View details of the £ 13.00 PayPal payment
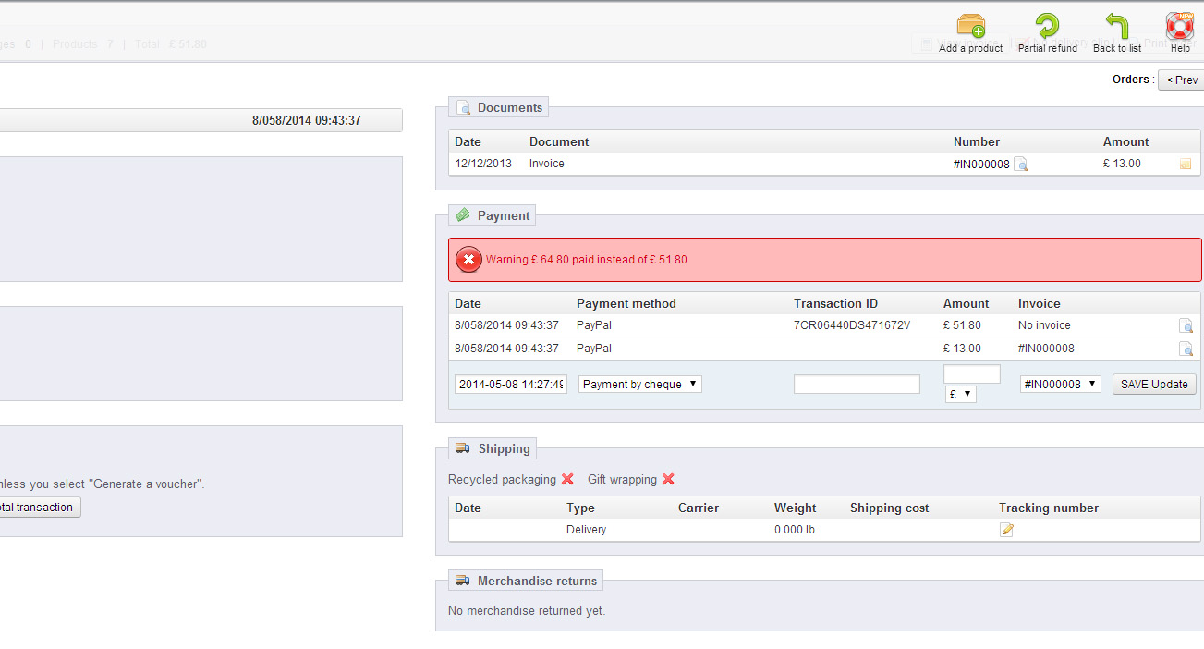Image resolution: width=1204 pixels, height=649 pixels. click(1186, 349)
